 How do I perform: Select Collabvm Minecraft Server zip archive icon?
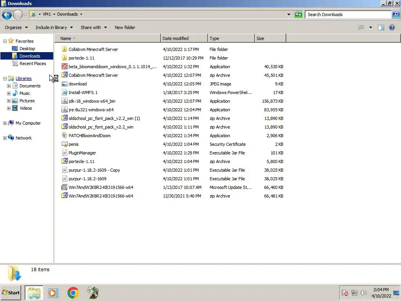(x=65, y=75)
